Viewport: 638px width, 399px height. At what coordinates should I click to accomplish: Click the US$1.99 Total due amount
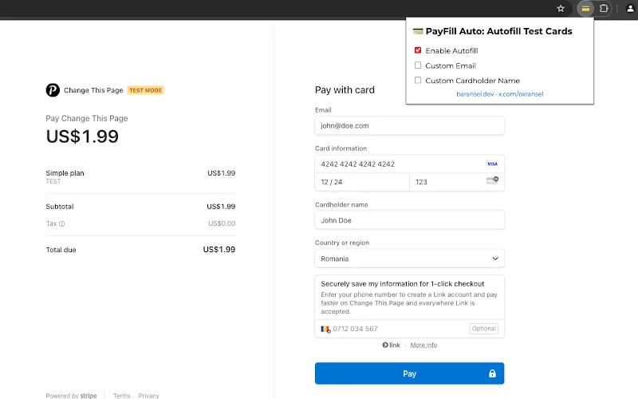coord(219,250)
